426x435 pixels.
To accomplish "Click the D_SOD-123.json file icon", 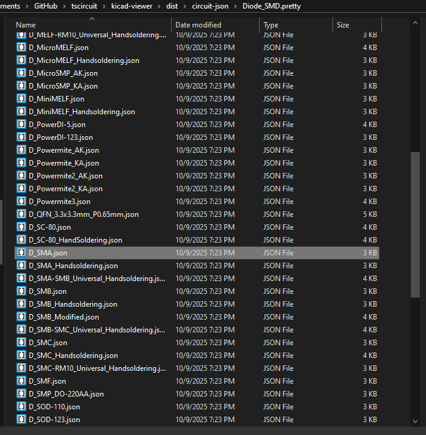I will click(21, 420).
